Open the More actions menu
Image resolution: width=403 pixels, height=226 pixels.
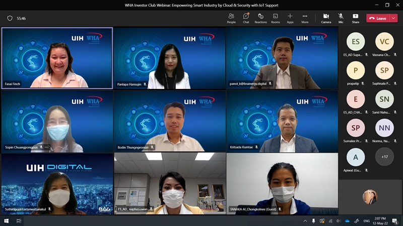[305, 18]
